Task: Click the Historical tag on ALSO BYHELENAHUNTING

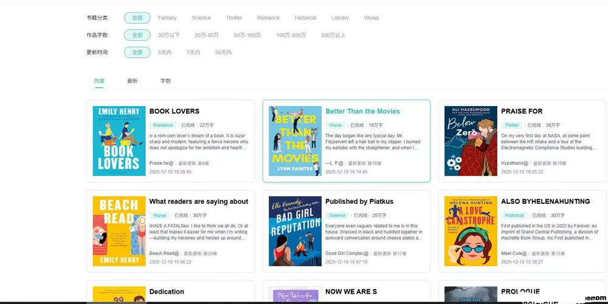Action: click(514, 215)
